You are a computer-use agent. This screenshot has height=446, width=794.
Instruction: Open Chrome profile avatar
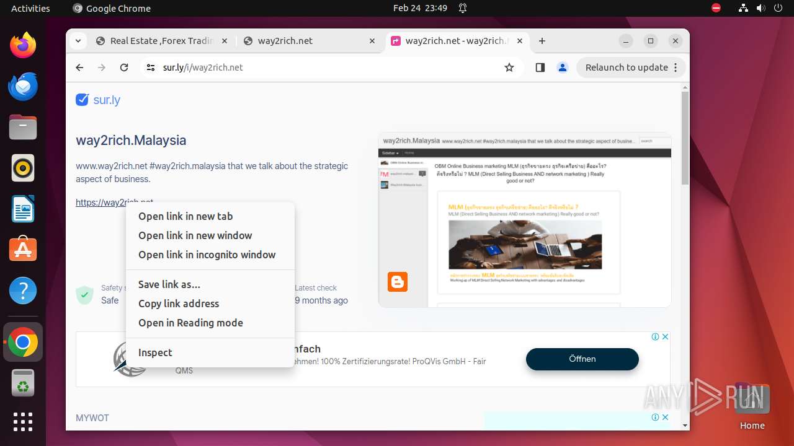563,68
